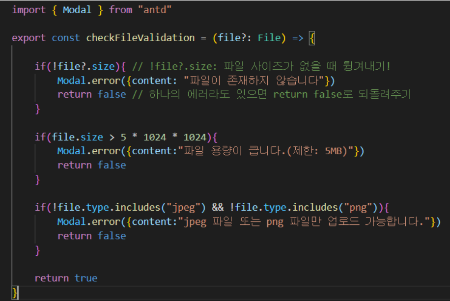This screenshot has height=301, width=450.
Task: Click the comment "하나의 에러라도 있으면"
Action: [208, 94]
